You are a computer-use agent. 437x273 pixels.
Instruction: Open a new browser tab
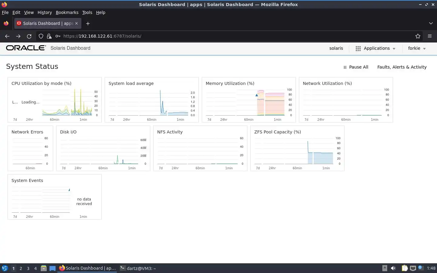click(88, 23)
